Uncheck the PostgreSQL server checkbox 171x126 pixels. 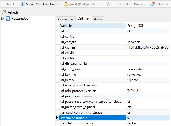point(3,18)
